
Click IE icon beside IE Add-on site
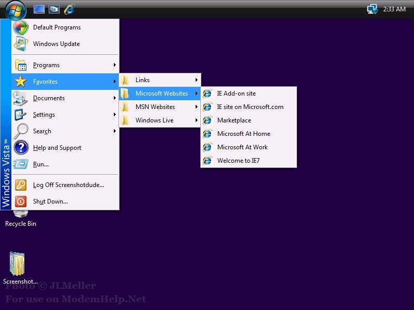pos(208,94)
